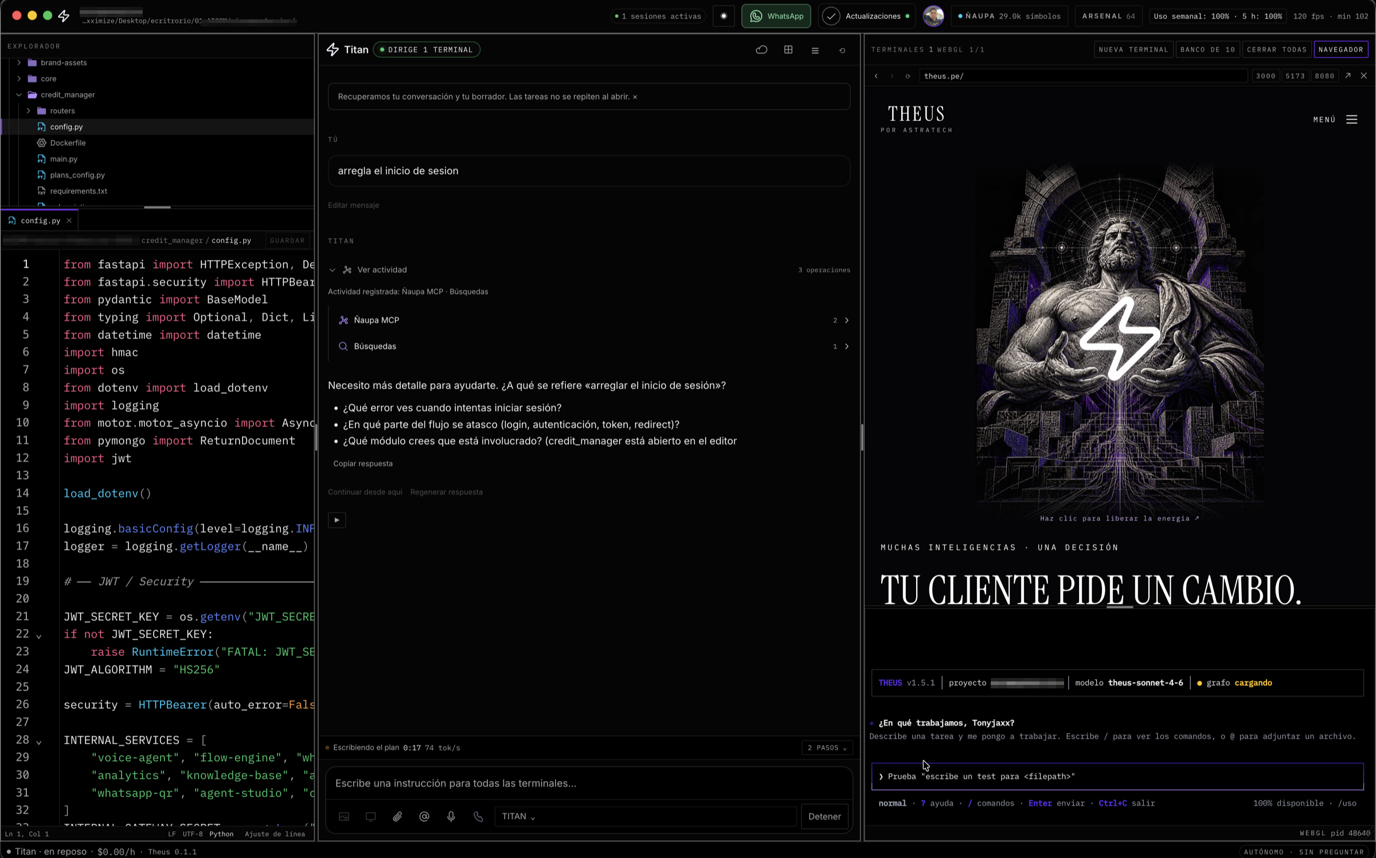Attach an image with the picture icon
Screen dimensions: 1376x858
(x=344, y=816)
